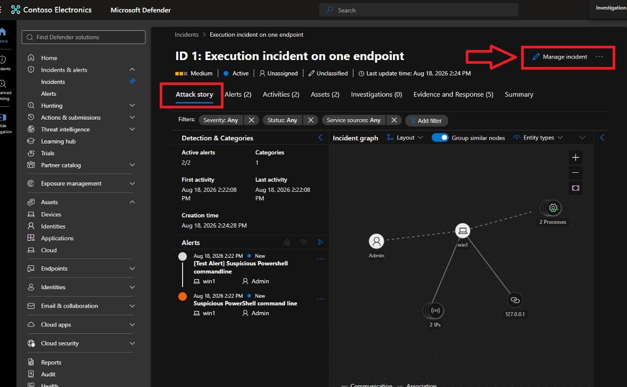Click the Add filter button
627x387 pixels.
pos(426,121)
